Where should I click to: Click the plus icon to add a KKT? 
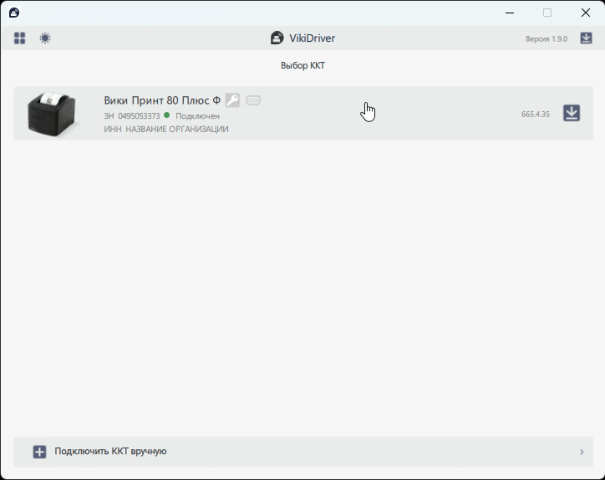click(39, 452)
